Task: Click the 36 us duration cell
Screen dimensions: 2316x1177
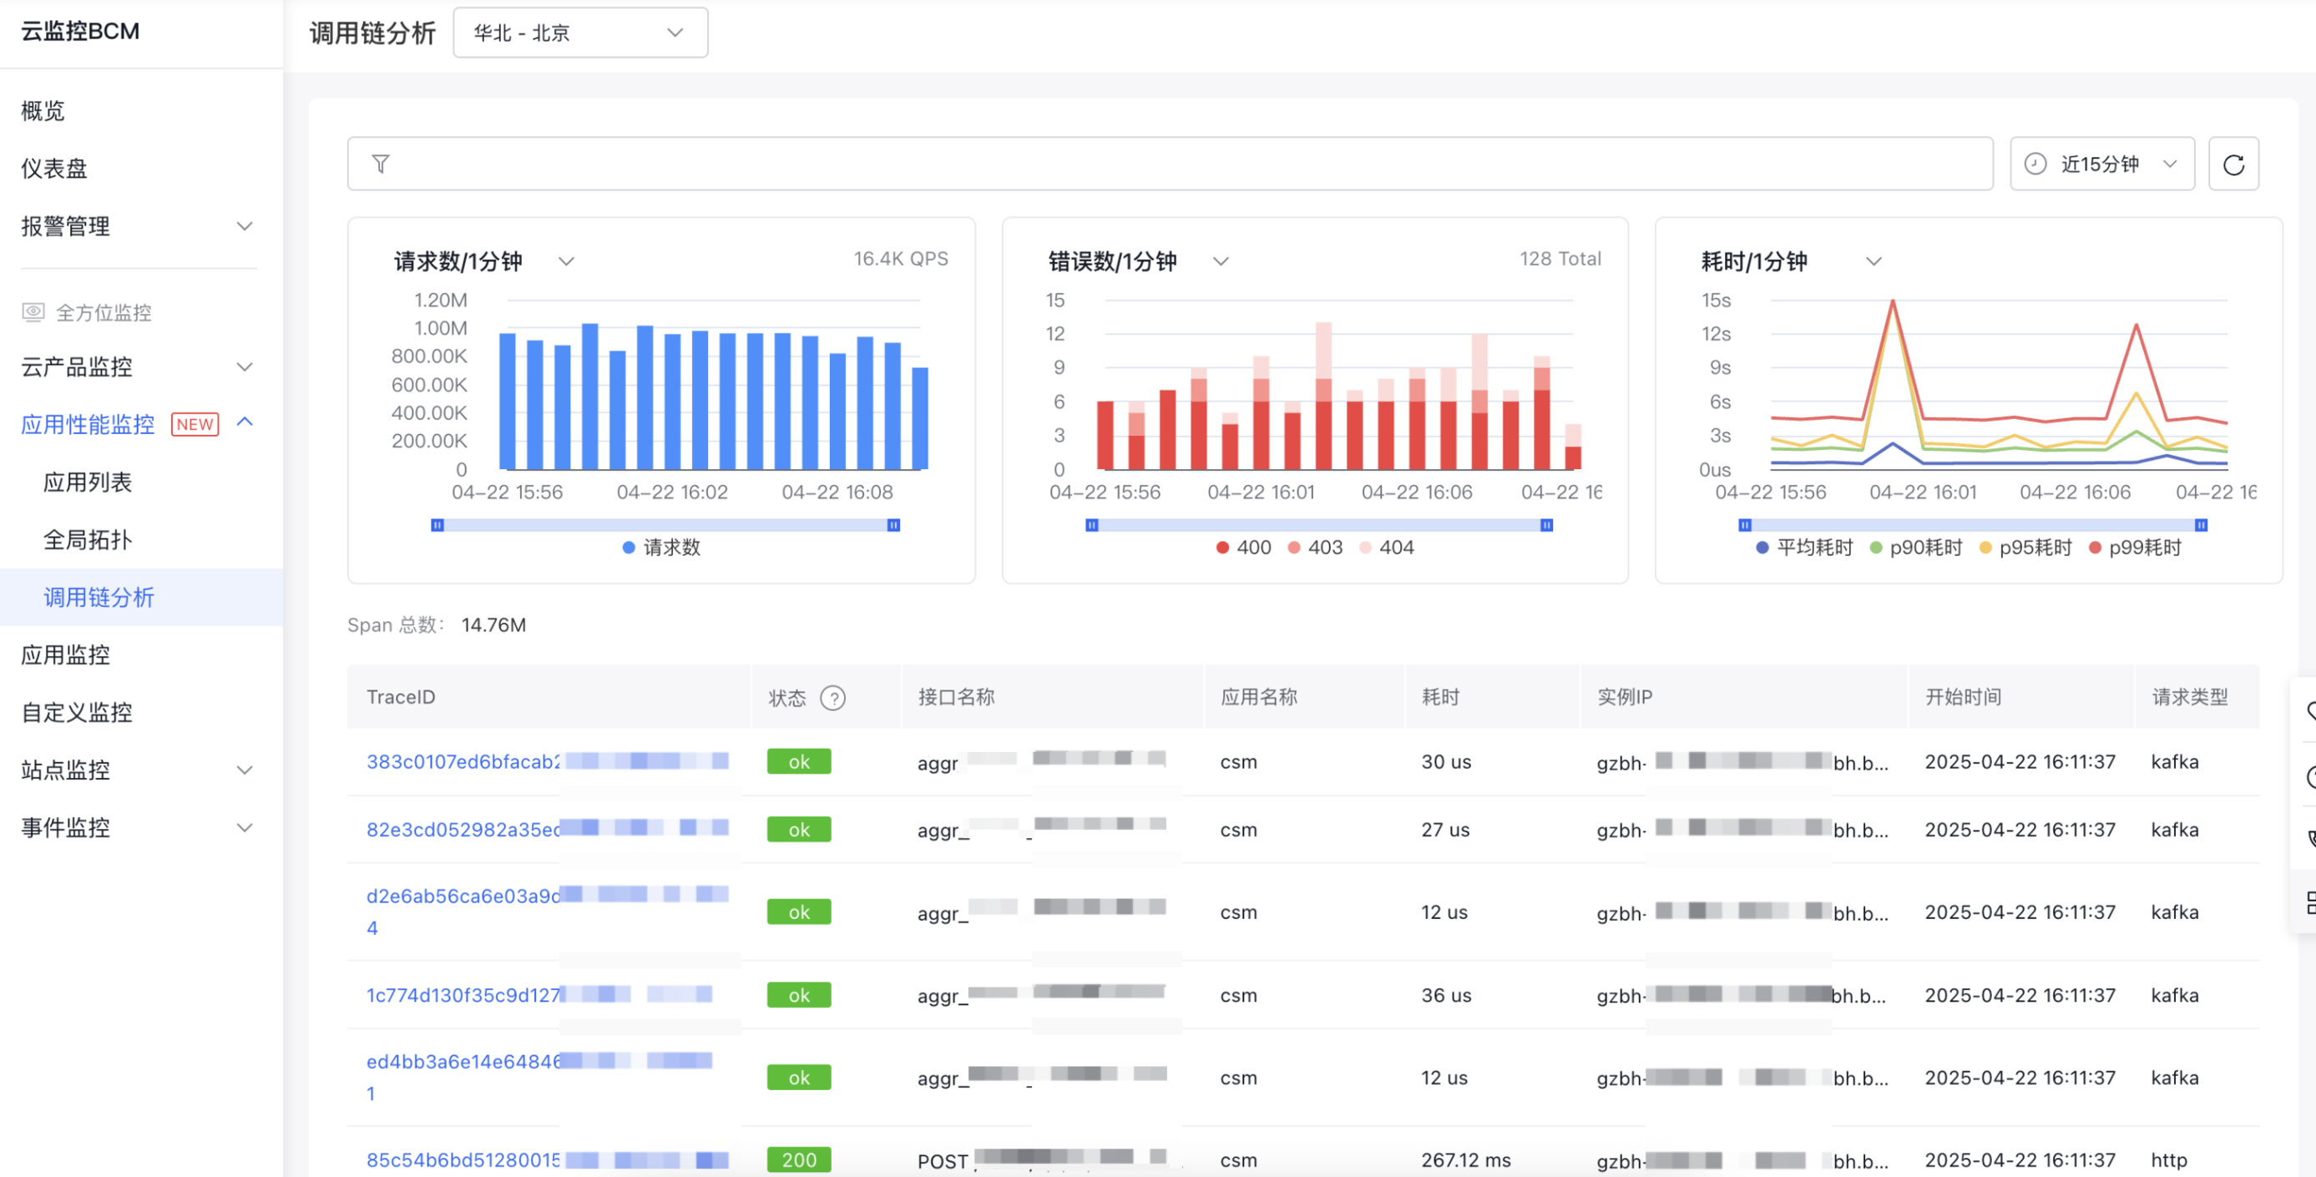Action: (1446, 995)
